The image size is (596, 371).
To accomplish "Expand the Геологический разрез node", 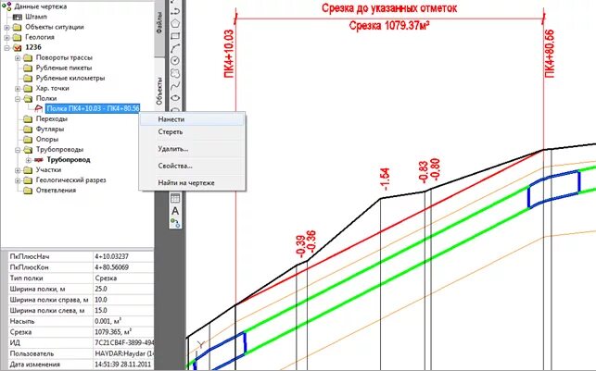I will (18, 180).
